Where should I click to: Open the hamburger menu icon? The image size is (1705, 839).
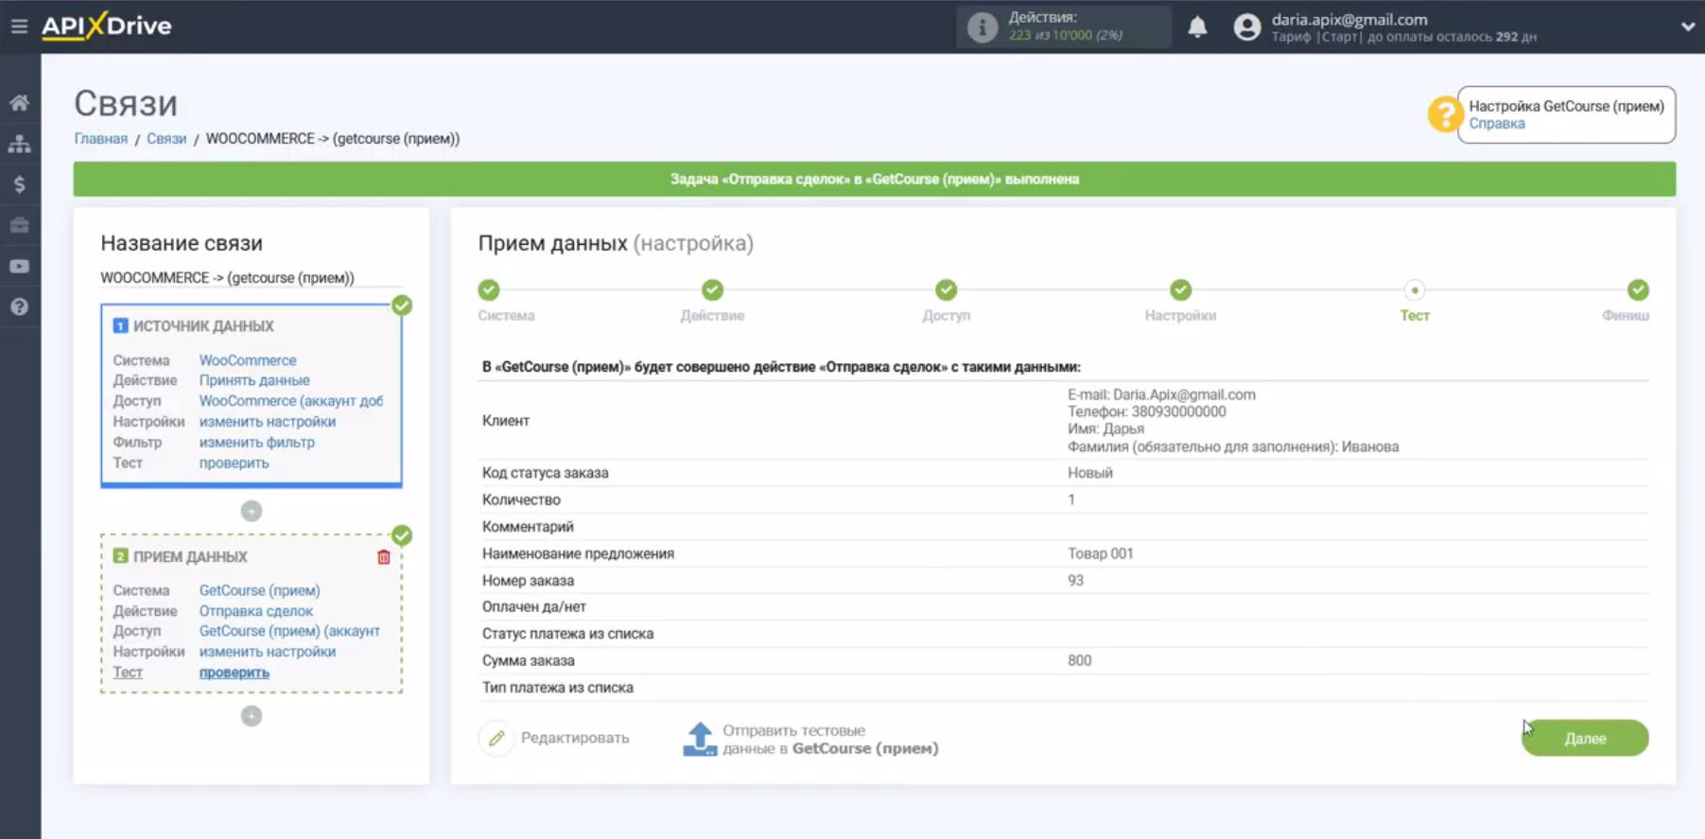(19, 26)
